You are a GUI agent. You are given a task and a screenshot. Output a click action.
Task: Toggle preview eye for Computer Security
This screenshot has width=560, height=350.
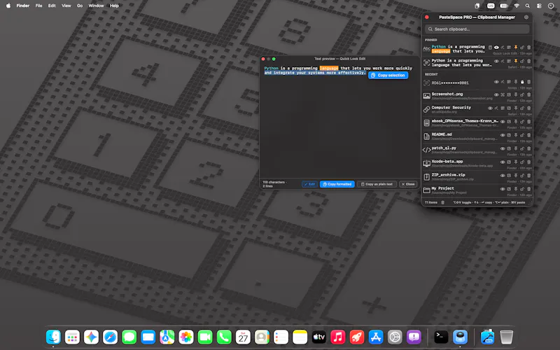point(490,108)
